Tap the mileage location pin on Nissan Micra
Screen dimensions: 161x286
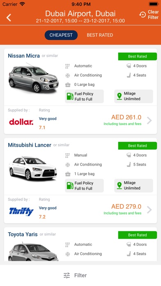click(120, 96)
